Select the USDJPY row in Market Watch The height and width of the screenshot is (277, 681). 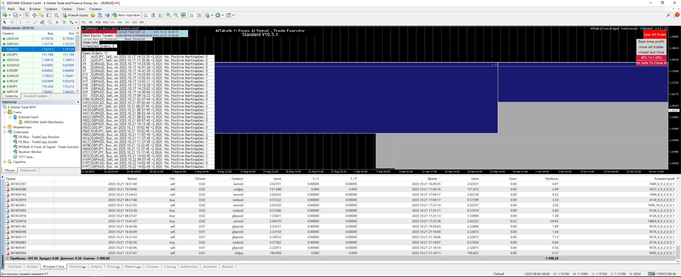[12, 54]
